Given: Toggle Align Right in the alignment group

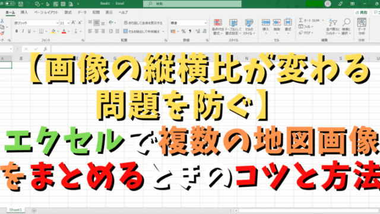Looking at the screenshot, I should 103,32.
